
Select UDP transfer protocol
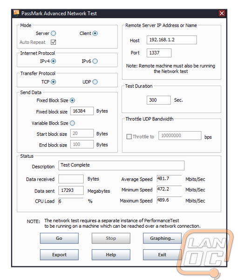(95, 82)
